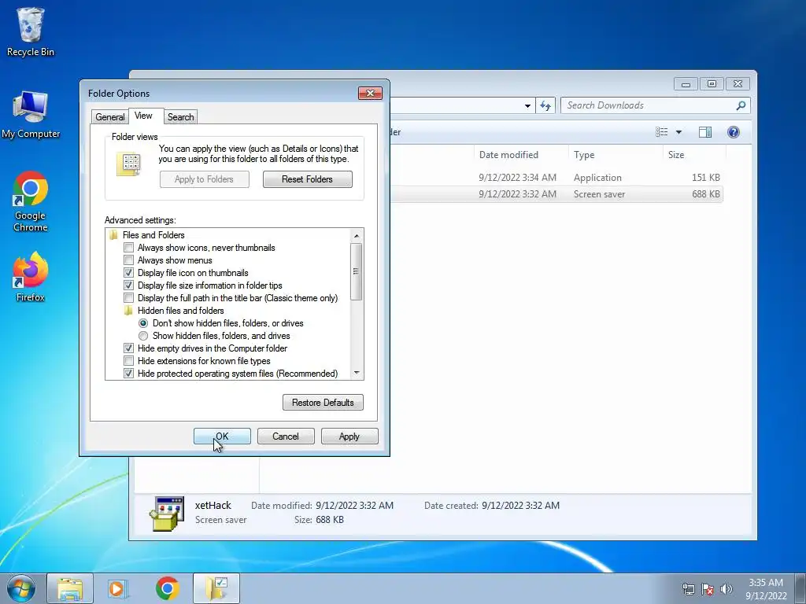Confirm with the OK button
The image size is (806, 604).
pyautogui.click(x=222, y=436)
